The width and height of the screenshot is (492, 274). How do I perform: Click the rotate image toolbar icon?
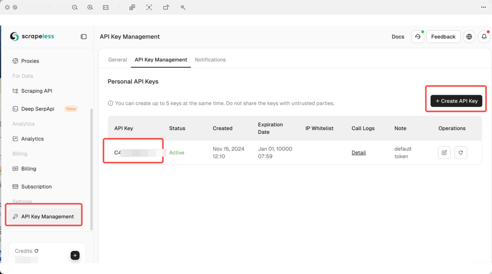(x=166, y=7)
